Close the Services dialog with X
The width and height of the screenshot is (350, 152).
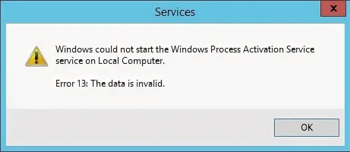point(332,8)
